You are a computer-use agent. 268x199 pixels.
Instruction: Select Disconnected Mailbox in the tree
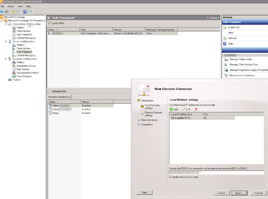pos(28,73)
